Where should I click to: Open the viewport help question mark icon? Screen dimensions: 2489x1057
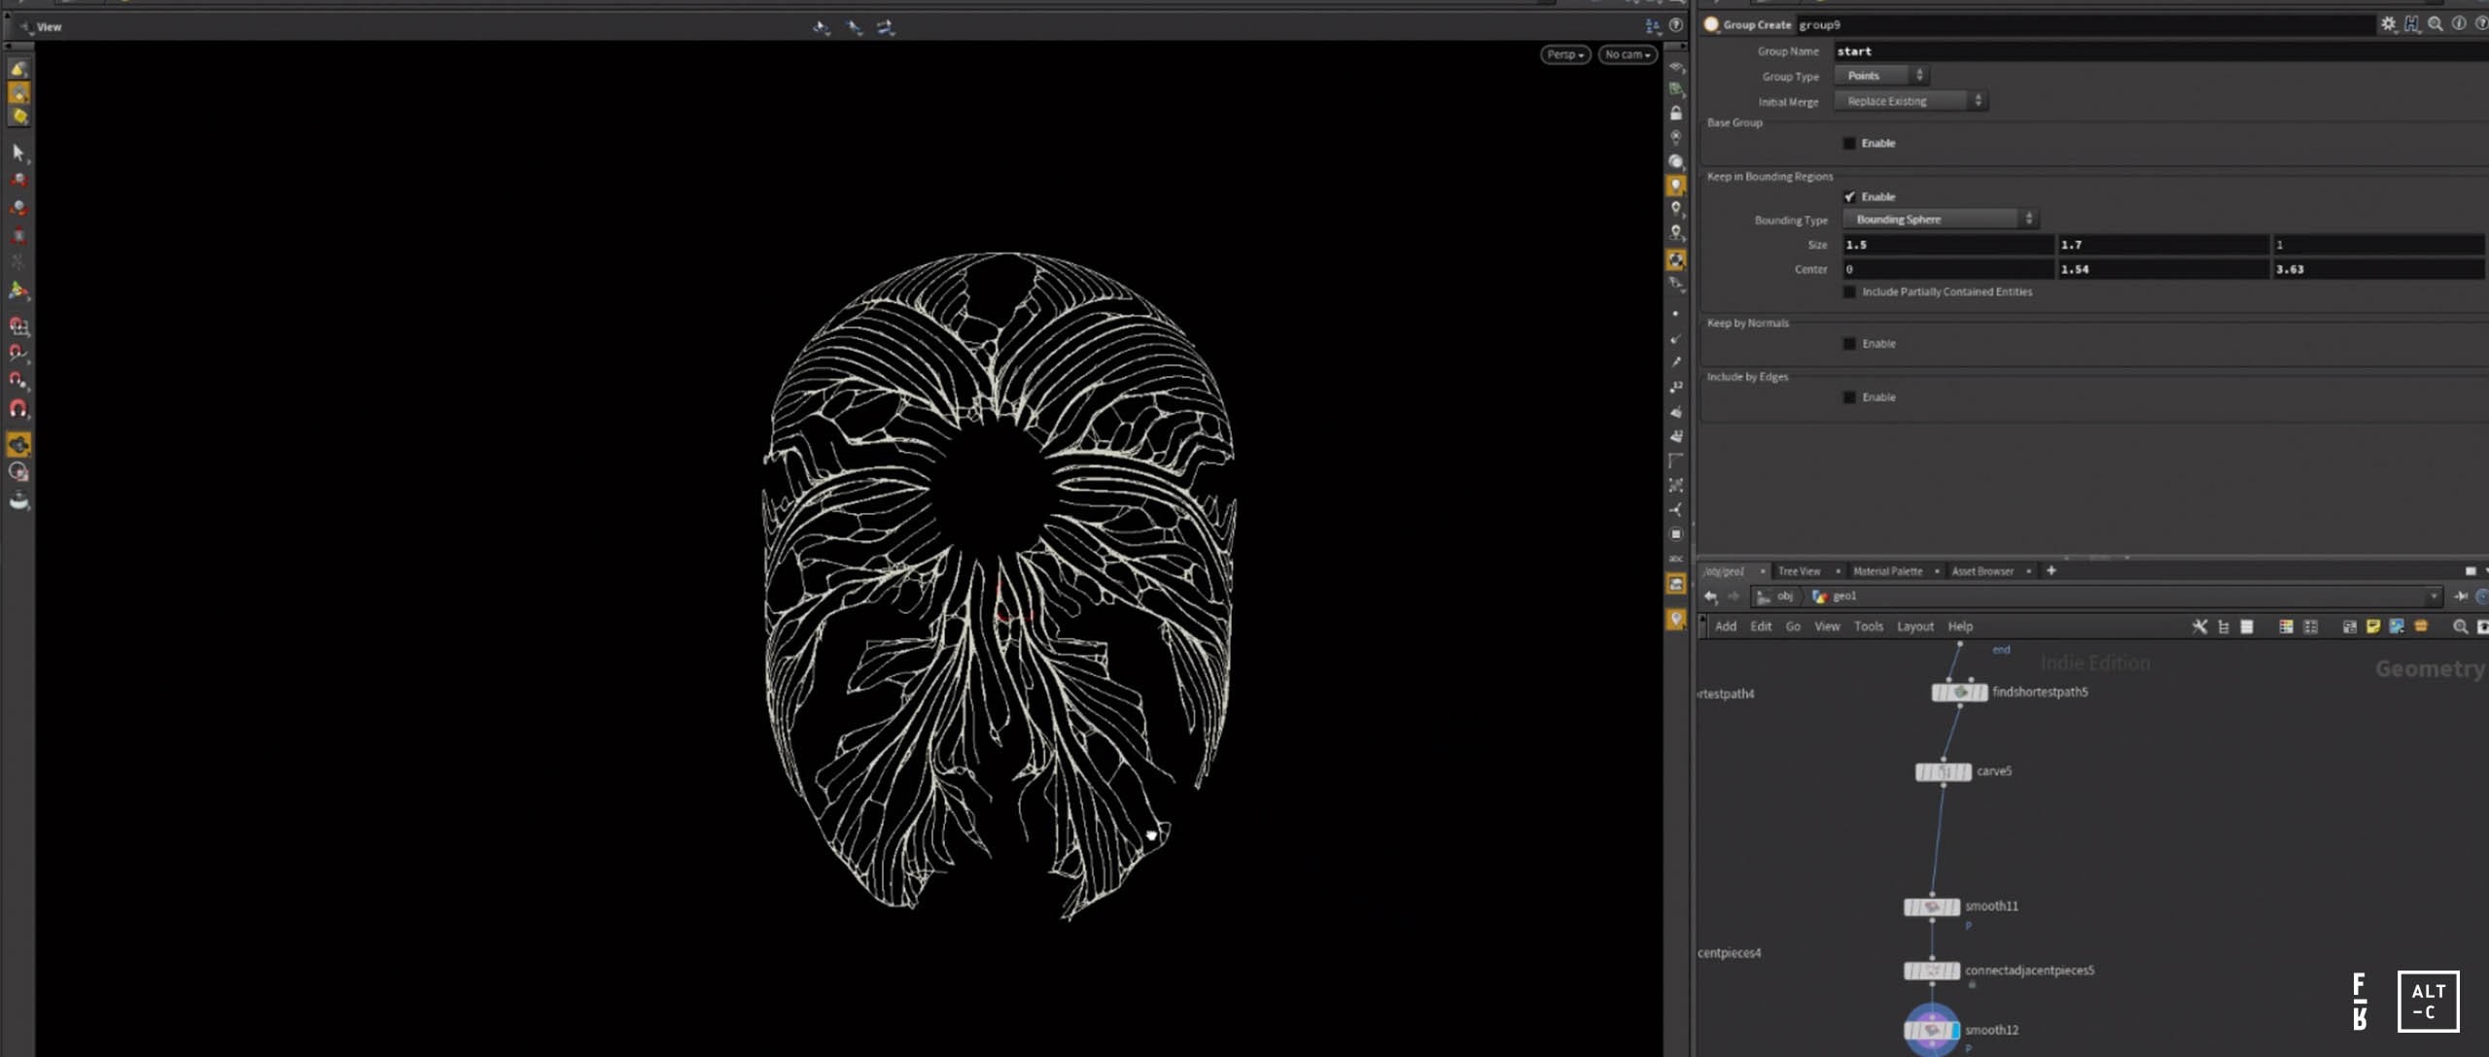(x=1676, y=26)
